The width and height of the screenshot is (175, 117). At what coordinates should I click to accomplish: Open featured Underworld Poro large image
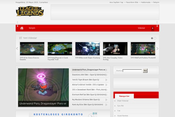43,87
